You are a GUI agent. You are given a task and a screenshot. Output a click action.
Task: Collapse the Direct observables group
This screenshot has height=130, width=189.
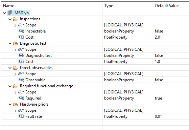(10, 68)
